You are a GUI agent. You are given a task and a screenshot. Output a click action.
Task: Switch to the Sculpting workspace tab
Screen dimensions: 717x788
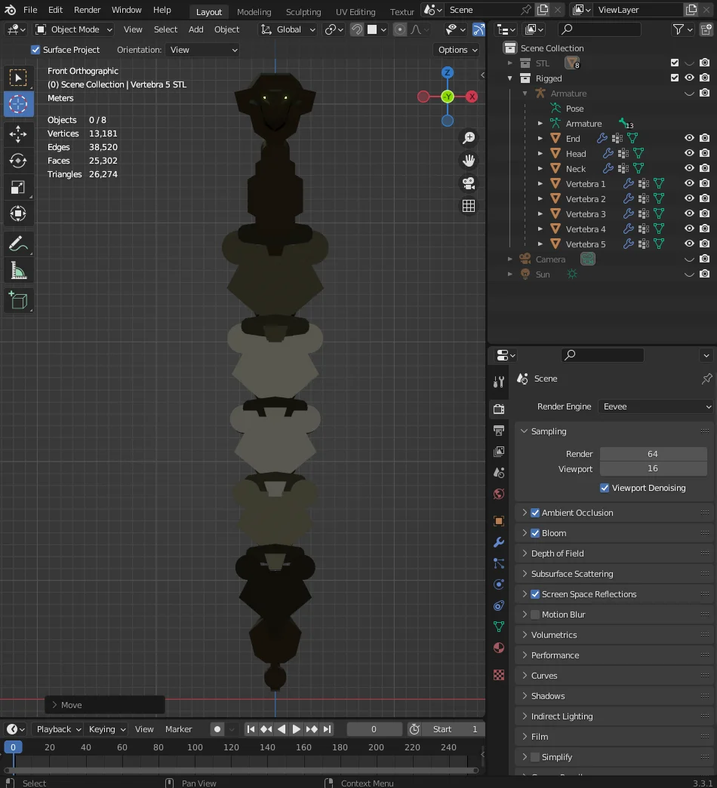[x=303, y=12]
